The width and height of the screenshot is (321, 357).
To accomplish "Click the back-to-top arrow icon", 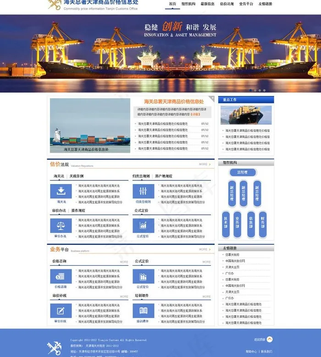I will point(270,340).
